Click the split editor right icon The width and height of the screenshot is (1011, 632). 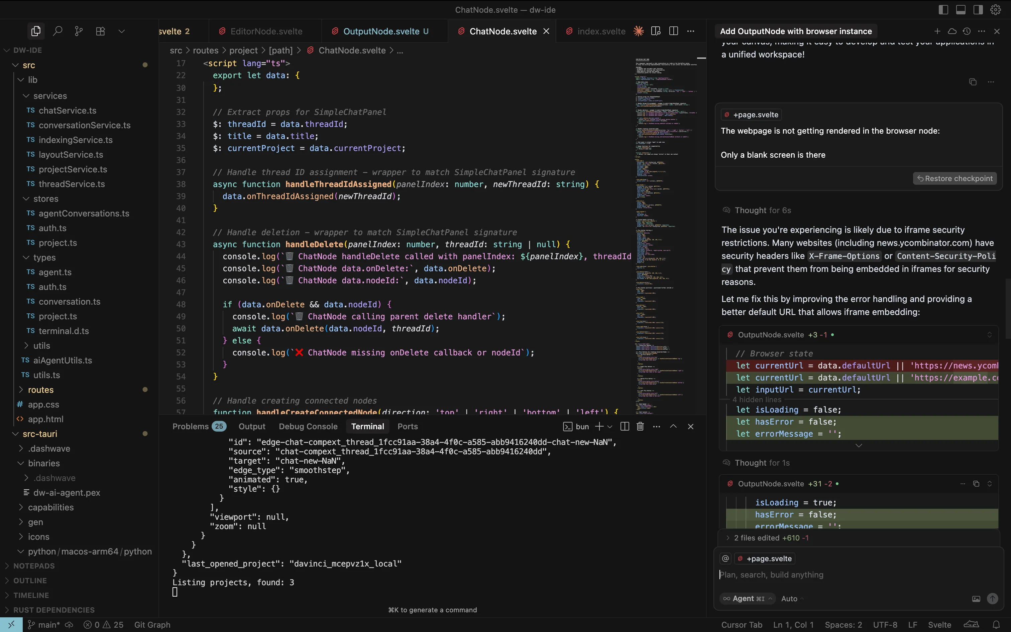(673, 31)
